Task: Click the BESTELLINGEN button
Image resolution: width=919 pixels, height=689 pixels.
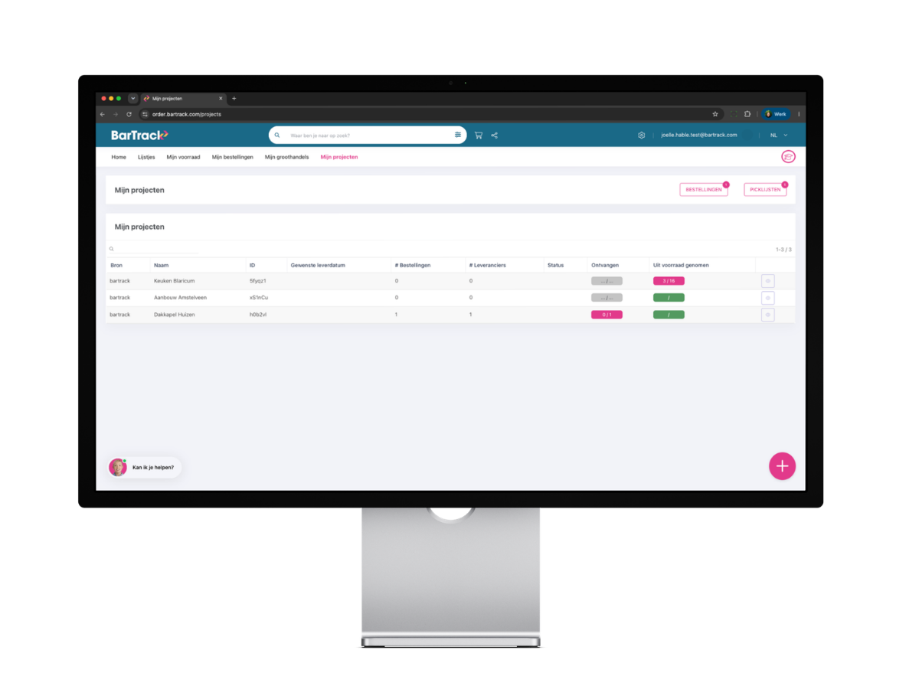Action: [704, 190]
